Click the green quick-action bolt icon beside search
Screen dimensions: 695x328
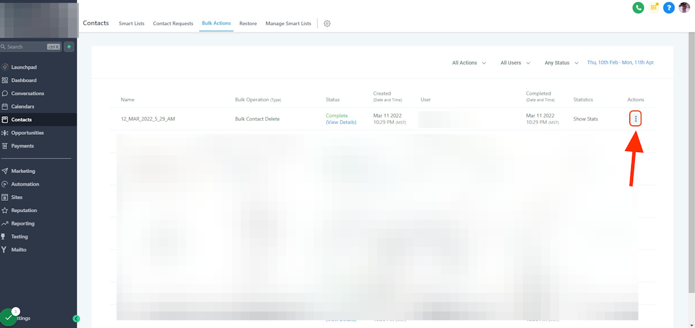(x=69, y=47)
